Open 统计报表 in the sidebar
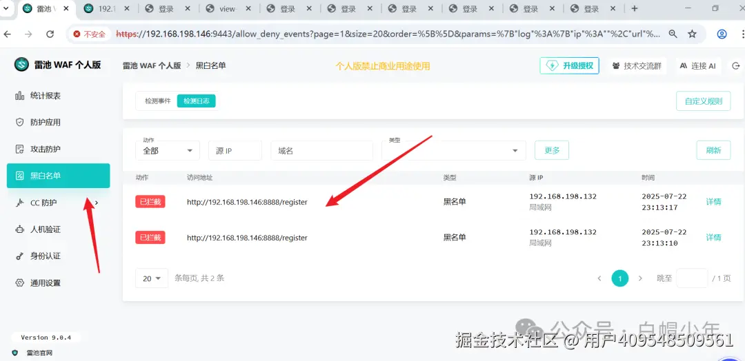Viewport: 745px width, 361px height. pos(45,96)
